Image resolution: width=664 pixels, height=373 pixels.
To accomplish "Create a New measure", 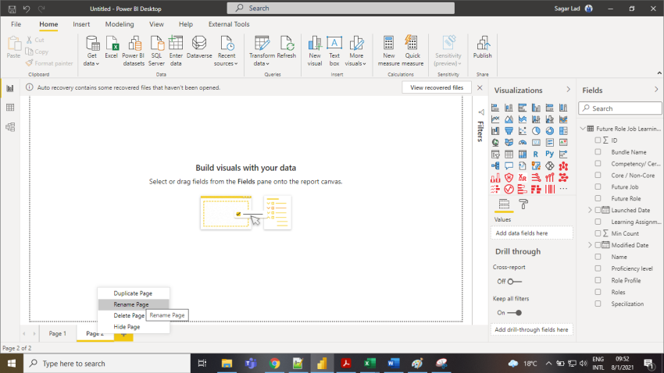I will (x=389, y=51).
